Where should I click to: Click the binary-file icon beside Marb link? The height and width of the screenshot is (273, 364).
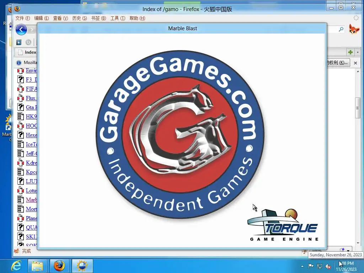click(20, 200)
